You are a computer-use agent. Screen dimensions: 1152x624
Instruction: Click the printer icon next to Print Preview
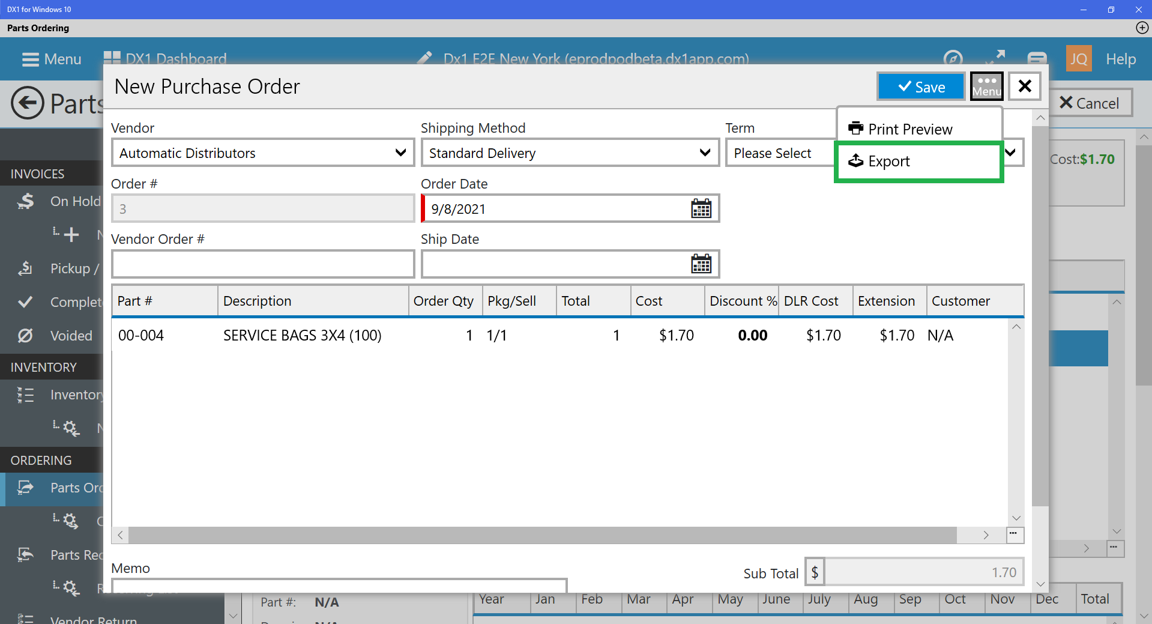(855, 128)
